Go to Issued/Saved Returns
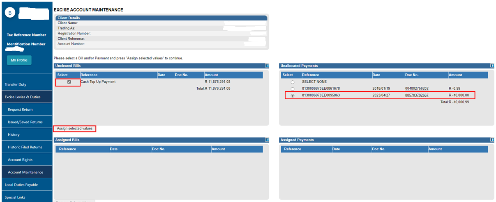Image resolution: width=496 pixels, height=202 pixels. (x=25, y=122)
